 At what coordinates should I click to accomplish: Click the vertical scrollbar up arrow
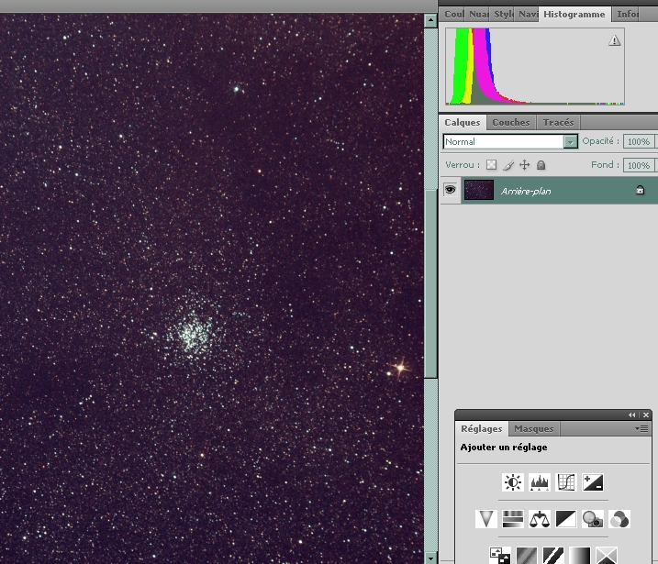430,20
